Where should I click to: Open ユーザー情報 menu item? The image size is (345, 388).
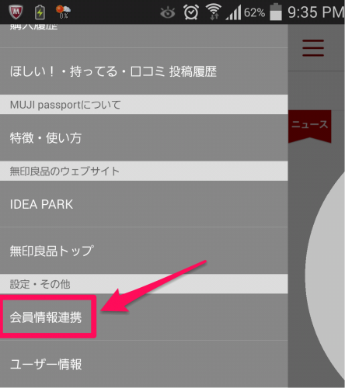[x=144, y=364]
